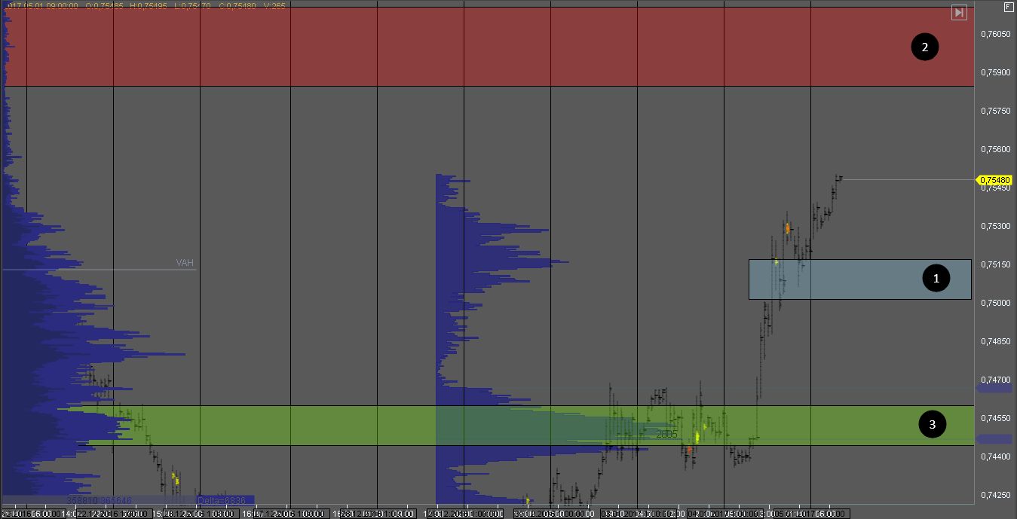Click the 0,76050 price axis label
This screenshot has width=1017, height=519.
point(995,34)
